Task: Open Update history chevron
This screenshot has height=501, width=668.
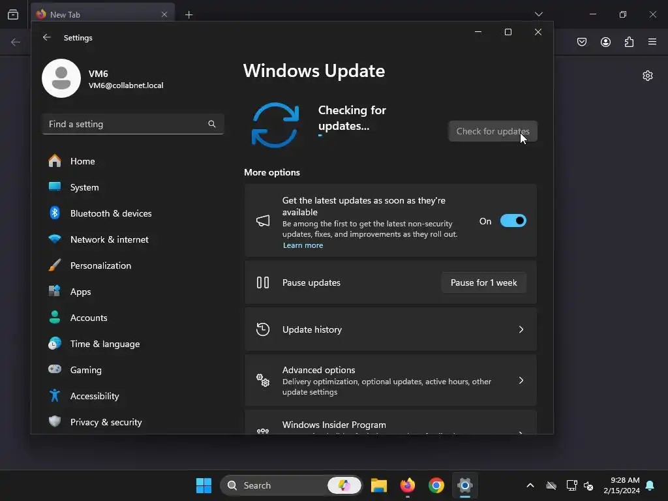Action: [x=521, y=329]
